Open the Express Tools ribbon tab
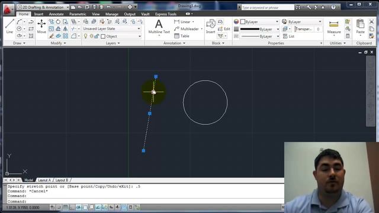Screen dimensions: 379x213 166,14
